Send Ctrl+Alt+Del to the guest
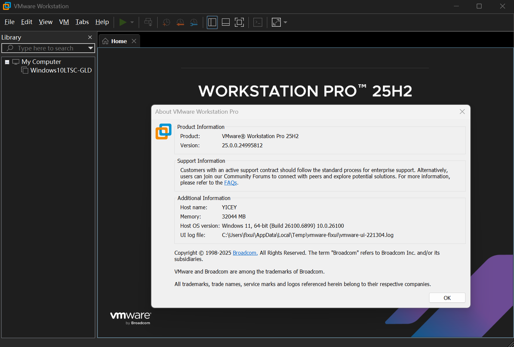The width and height of the screenshot is (514, 347). [148, 22]
